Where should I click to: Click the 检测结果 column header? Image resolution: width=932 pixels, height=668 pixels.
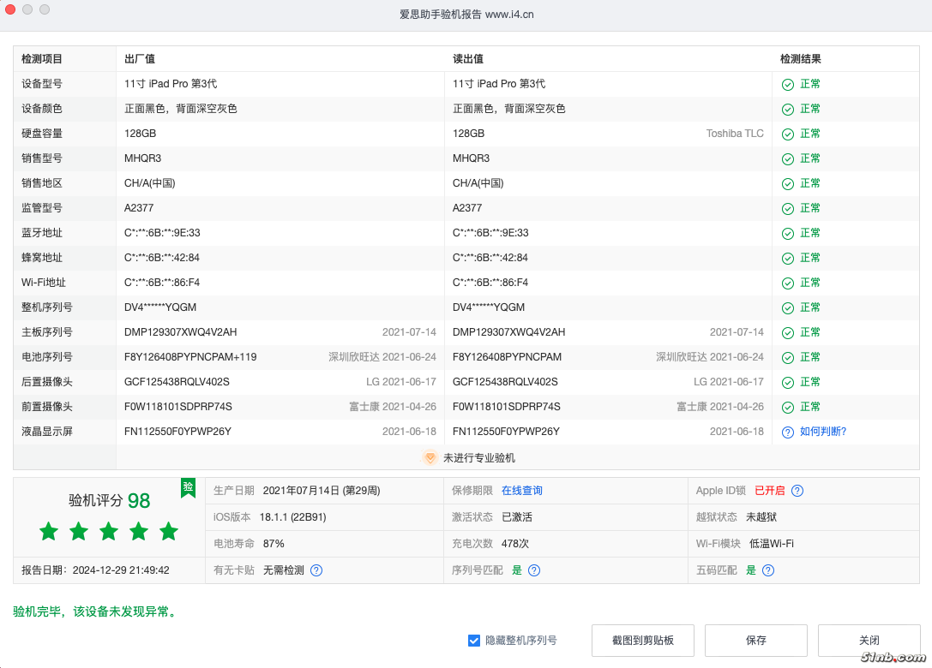pos(800,59)
